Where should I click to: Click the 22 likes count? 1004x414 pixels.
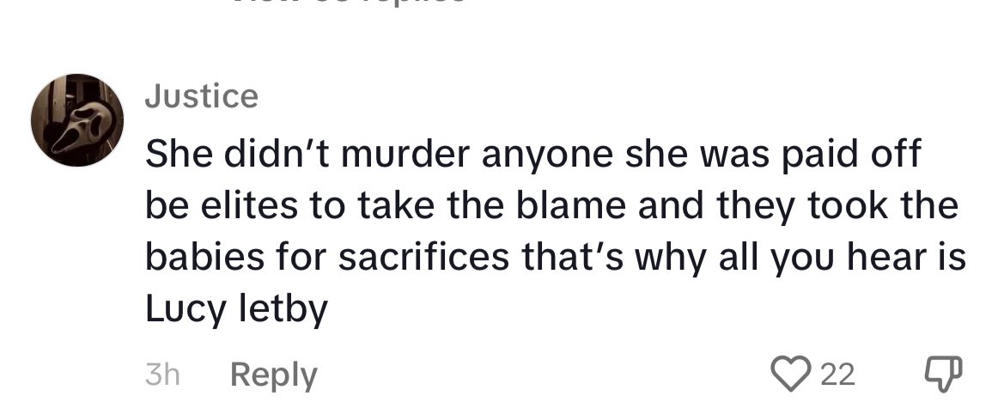click(x=837, y=374)
